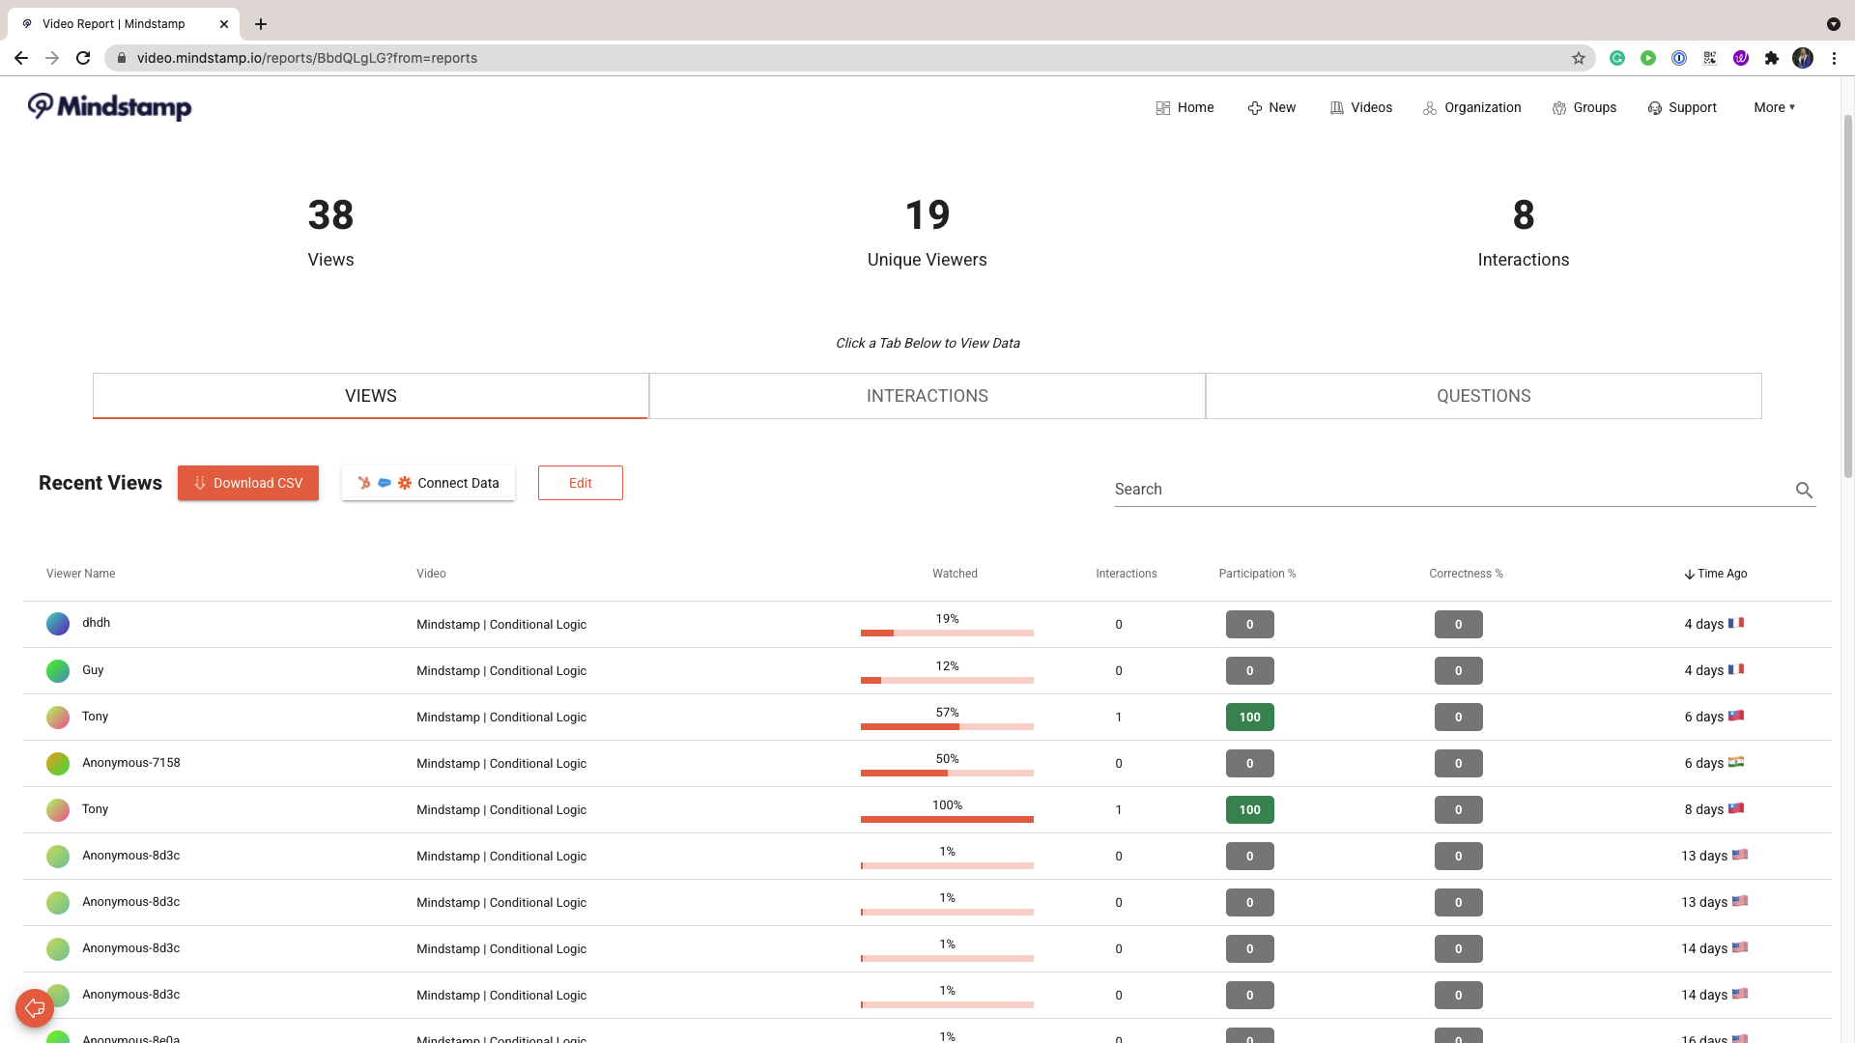Click the Mindstamp logo
The width and height of the screenshot is (1855, 1043).
tap(109, 106)
